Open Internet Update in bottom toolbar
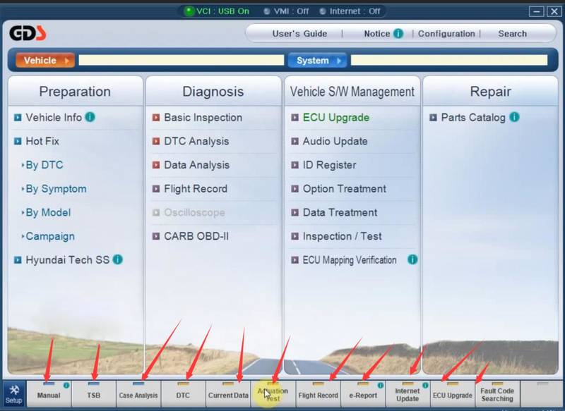This screenshot has width=565, height=411. pos(408,394)
